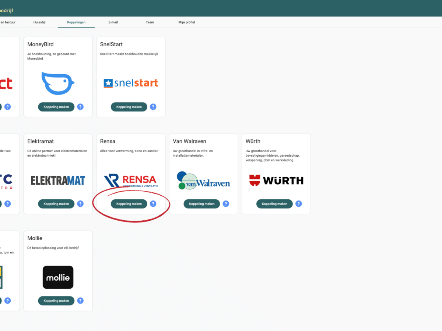This screenshot has width=442, height=331.
Task: Open help icon on SnelStart card
Action: (153, 107)
